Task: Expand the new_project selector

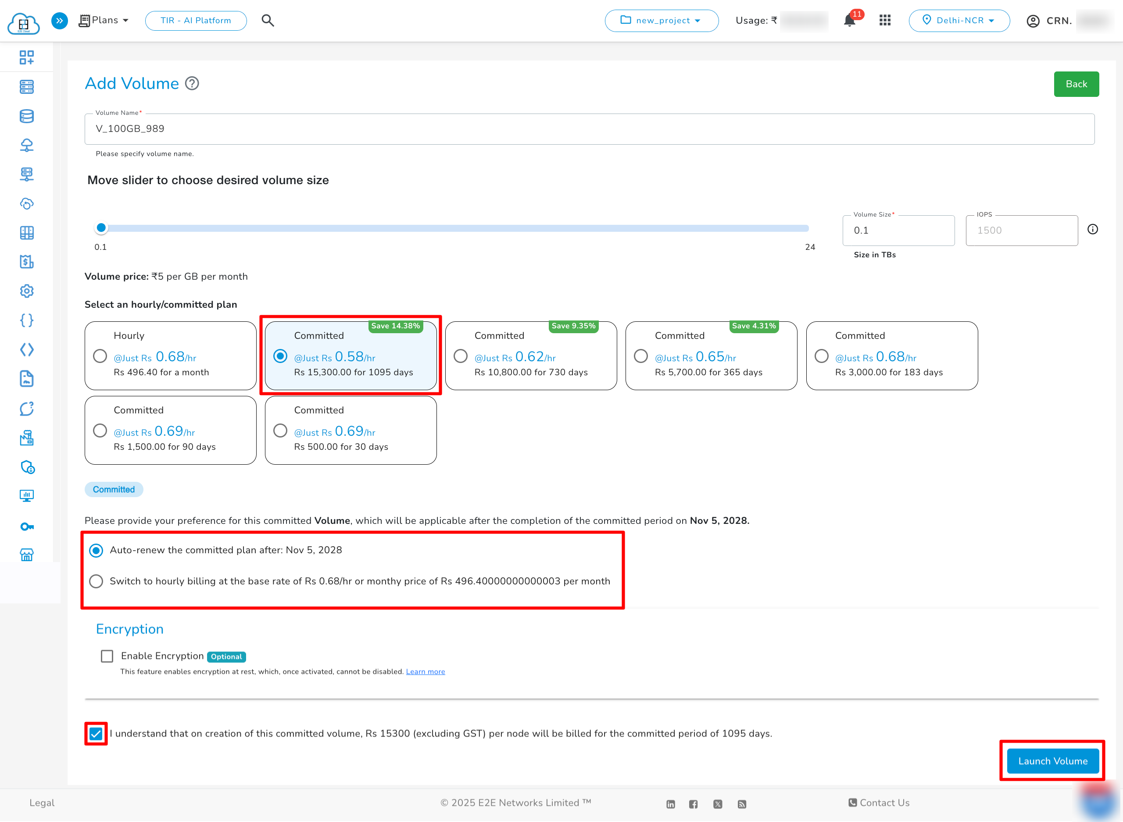Action: (661, 21)
